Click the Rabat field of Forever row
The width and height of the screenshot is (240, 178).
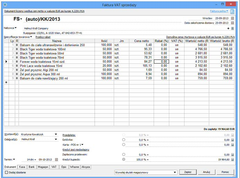pos(161,61)
